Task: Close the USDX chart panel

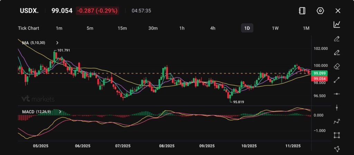Action: point(338,11)
